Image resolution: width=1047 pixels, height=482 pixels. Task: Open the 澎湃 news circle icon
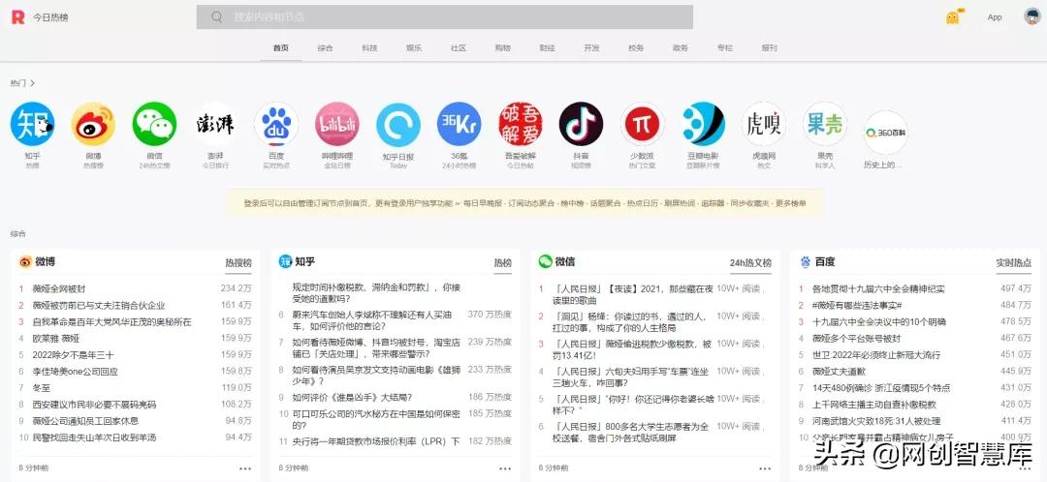pos(215,124)
